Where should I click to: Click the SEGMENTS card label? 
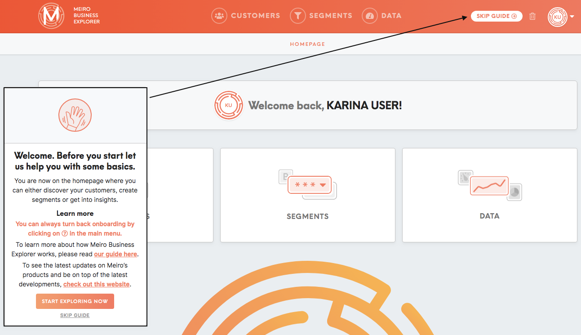[x=308, y=216]
